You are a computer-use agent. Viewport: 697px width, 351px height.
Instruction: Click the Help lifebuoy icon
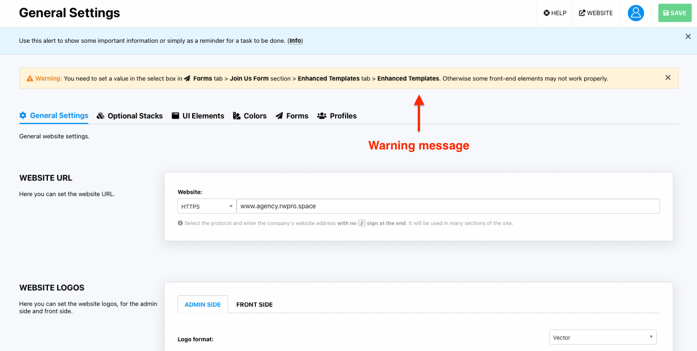(546, 13)
